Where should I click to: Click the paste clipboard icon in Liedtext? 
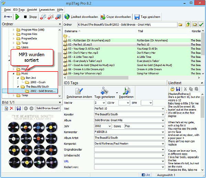click(x=196, y=89)
